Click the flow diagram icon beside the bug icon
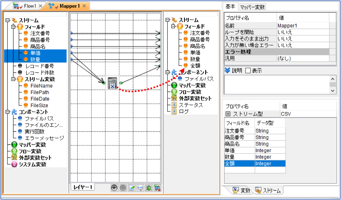This screenshot has height=200, width=341. point(157,188)
